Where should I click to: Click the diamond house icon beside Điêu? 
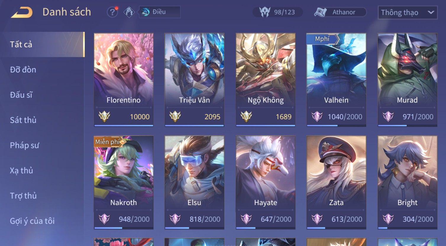(x=129, y=12)
